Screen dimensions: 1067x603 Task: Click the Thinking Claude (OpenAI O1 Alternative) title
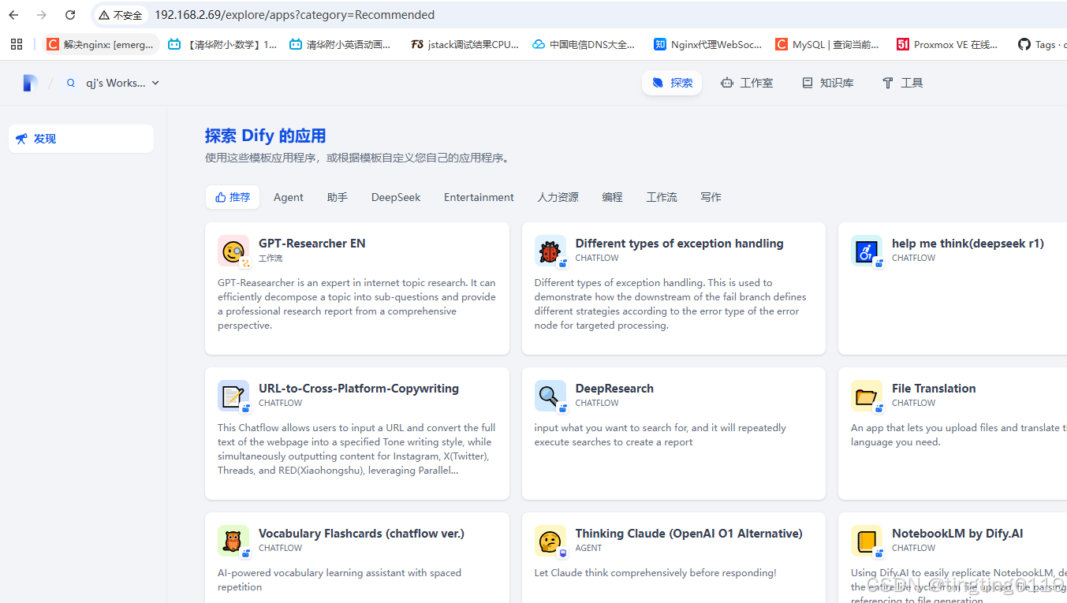[x=689, y=534]
